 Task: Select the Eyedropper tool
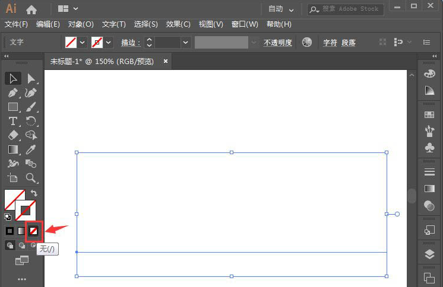point(31,149)
